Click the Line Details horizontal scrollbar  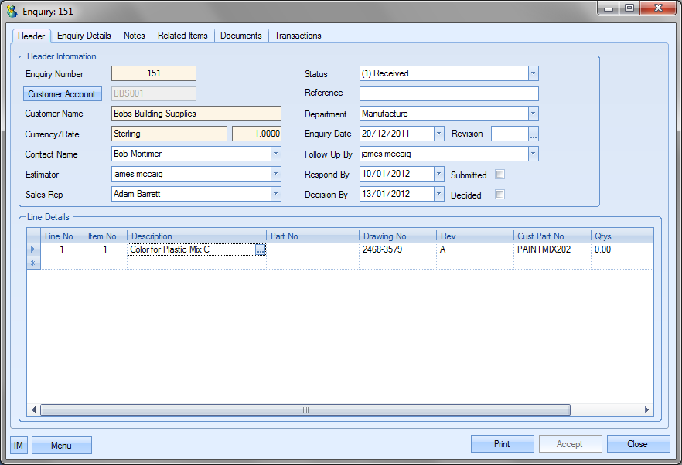(x=305, y=409)
